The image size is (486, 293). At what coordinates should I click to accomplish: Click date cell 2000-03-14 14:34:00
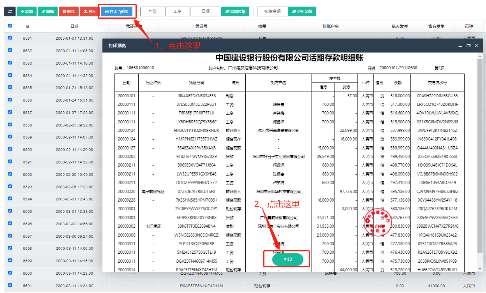(74, 286)
